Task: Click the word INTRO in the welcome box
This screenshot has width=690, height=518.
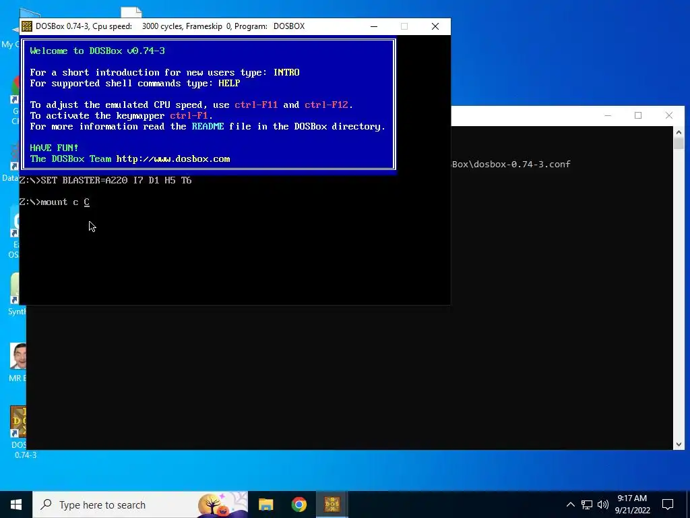Action: coord(286,73)
